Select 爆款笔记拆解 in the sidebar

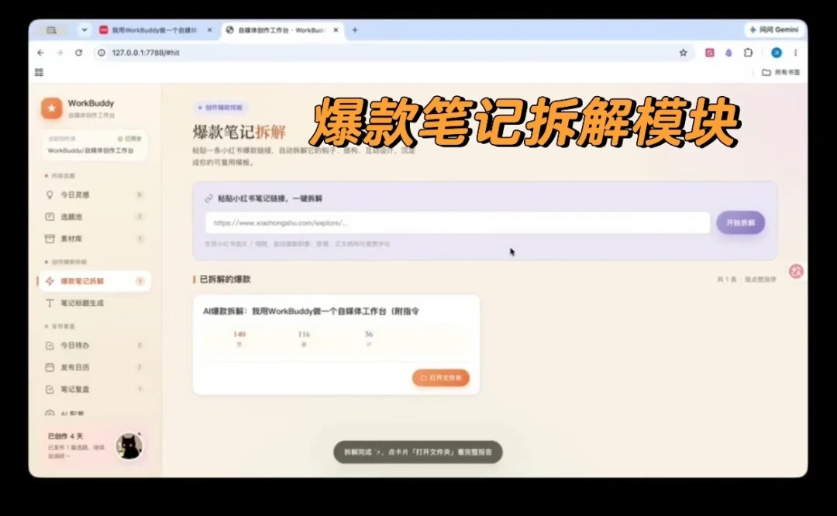point(95,281)
